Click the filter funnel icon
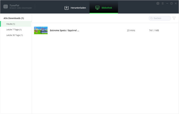This screenshot has width=179, height=114. click(x=174, y=18)
